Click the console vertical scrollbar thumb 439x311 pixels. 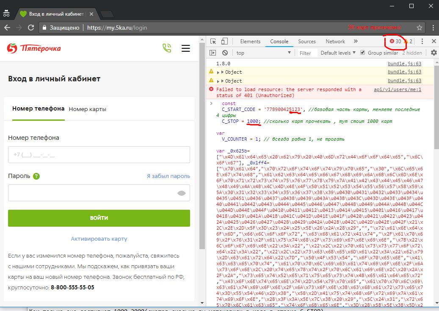436,107
